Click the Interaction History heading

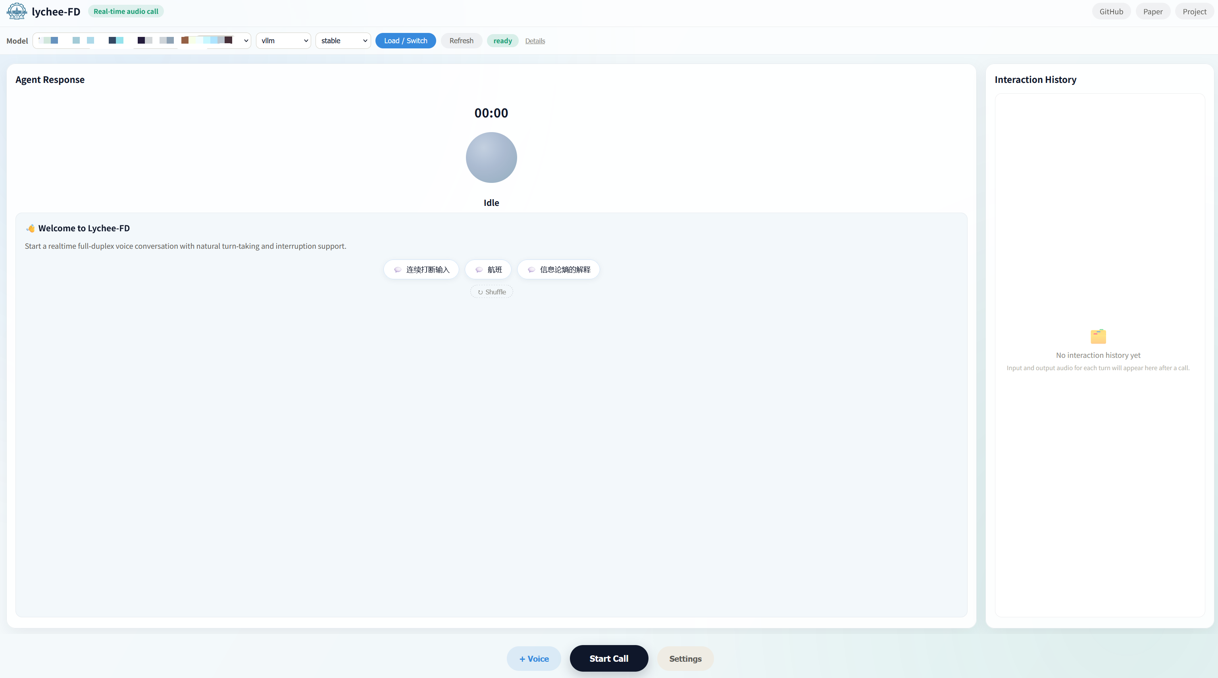pos(1035,79)
